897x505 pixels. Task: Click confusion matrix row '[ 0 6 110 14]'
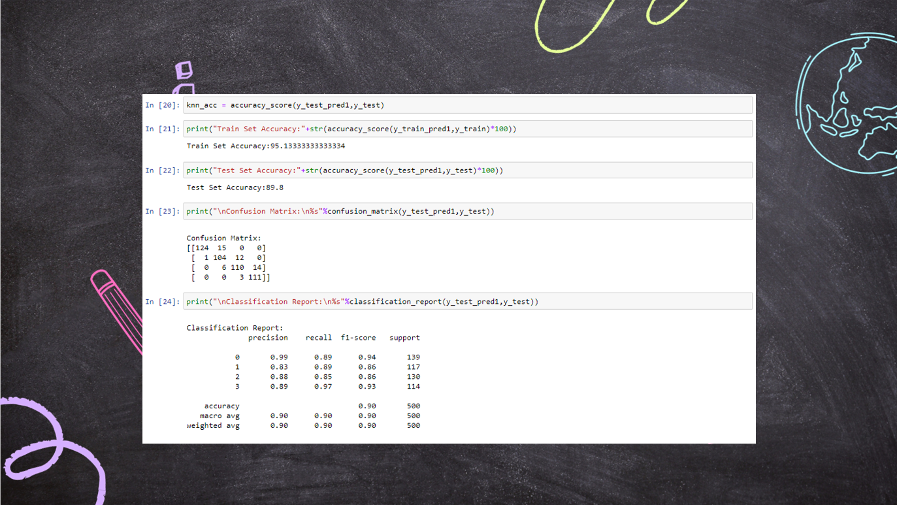[229, 267]
